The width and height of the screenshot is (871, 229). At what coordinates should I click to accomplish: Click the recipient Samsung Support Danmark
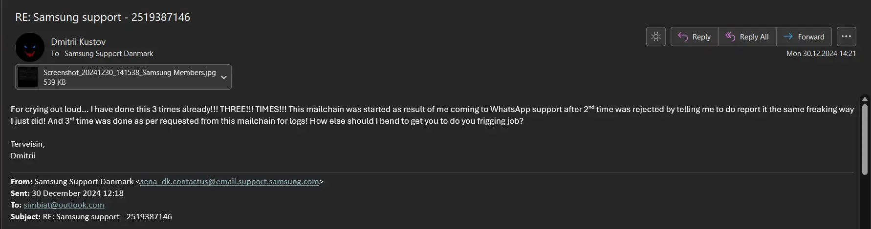click(109, 54)
